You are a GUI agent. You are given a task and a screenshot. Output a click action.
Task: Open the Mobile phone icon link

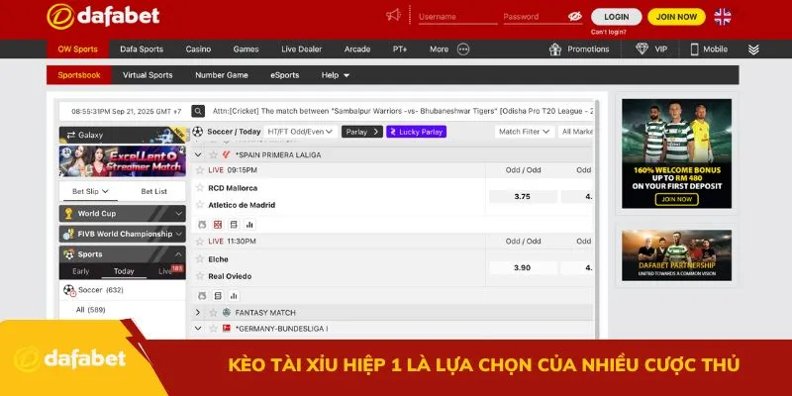pos(694,49)
